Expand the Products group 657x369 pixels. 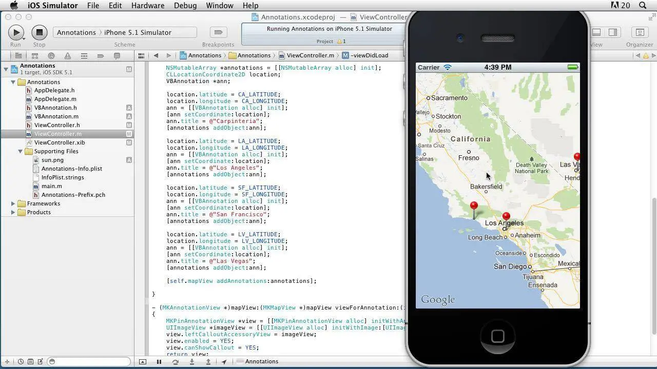[13, 212]
